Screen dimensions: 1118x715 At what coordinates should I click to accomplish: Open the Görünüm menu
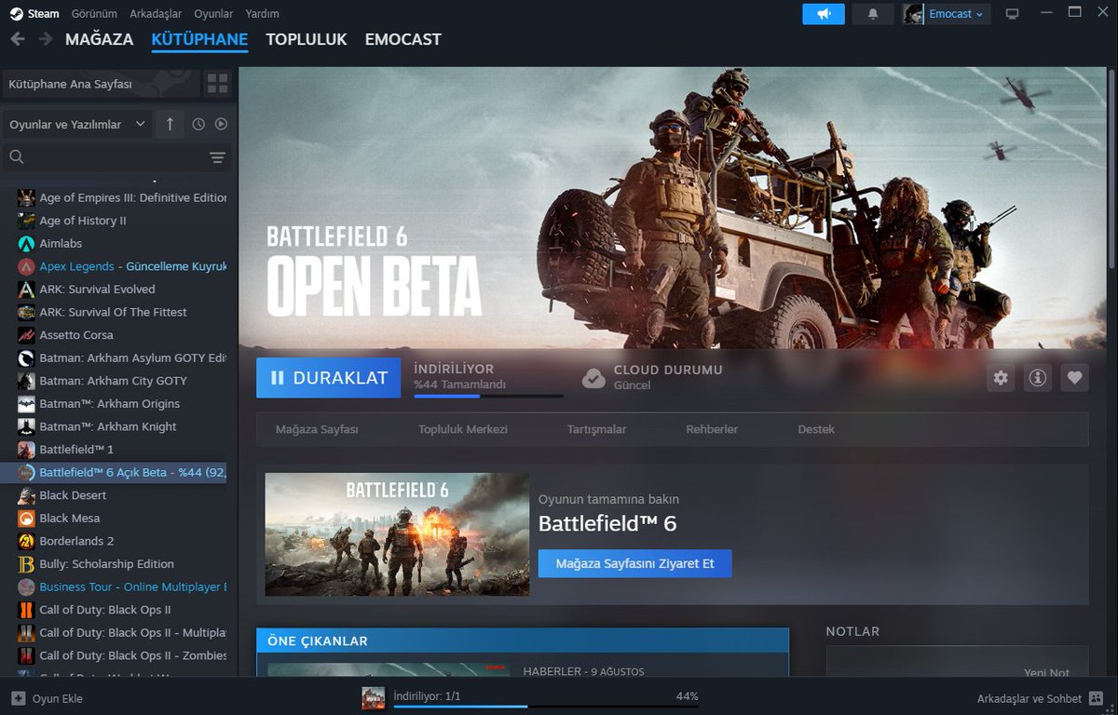coord(94,14)
